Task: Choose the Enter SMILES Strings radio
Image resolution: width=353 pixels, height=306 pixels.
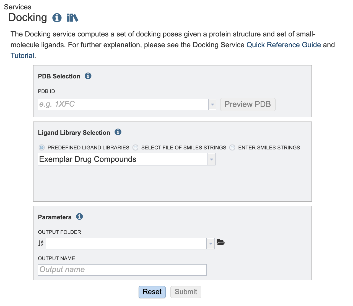Action: (232, 147)
